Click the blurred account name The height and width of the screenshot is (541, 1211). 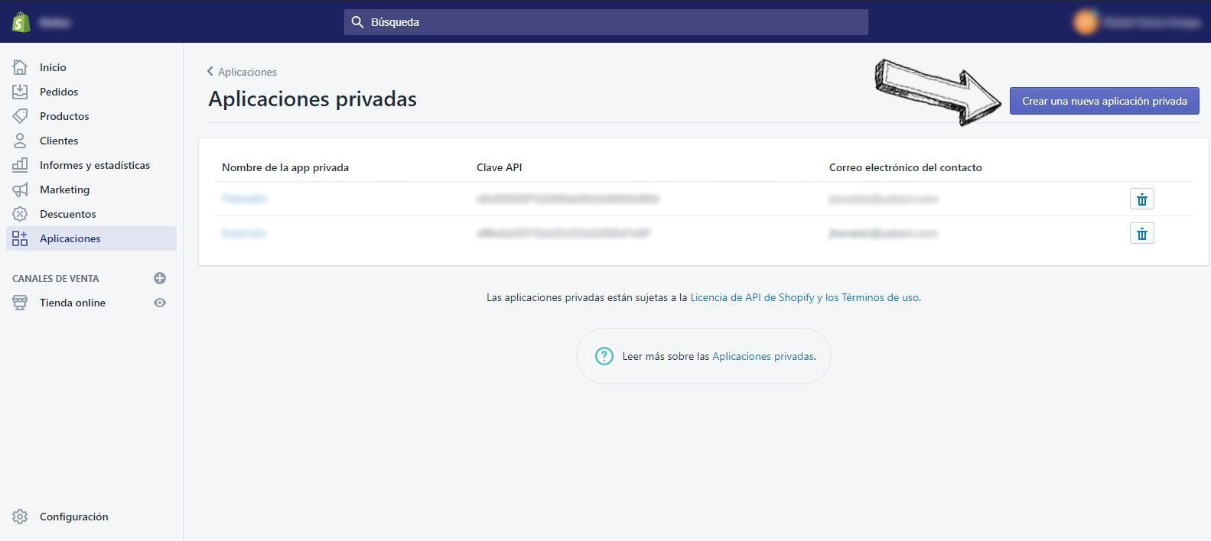(x=1152, y=22)
